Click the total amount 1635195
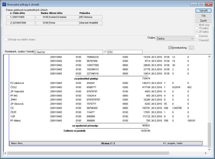The width and height of the screenshot is (215, 159). [145, 131]
